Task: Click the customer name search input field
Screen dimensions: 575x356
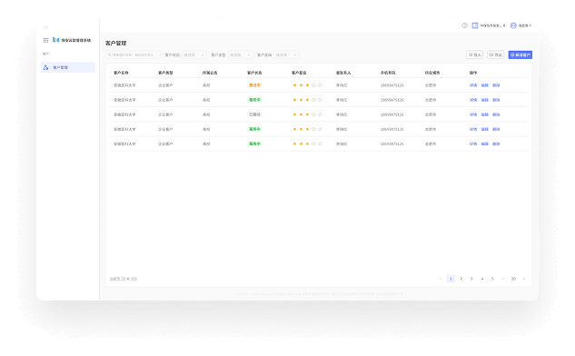Action: coord(134,55)
